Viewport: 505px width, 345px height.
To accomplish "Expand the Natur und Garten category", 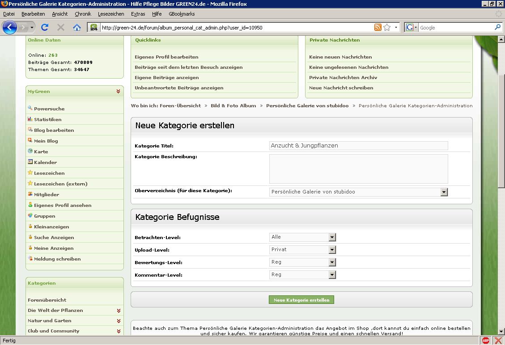I will point(119,321).
